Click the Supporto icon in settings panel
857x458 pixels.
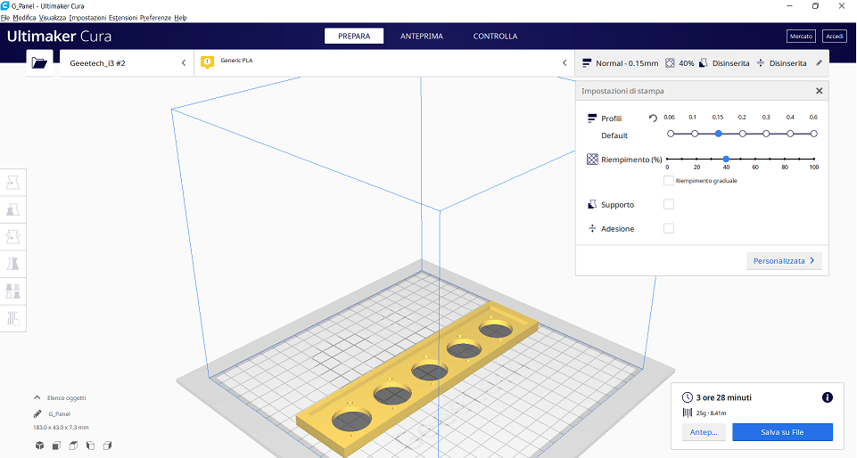(x=592, y=204)
